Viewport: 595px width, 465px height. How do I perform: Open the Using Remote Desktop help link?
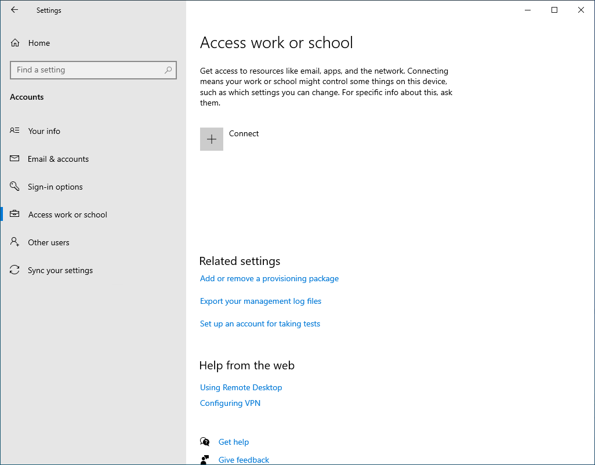pyautogui.click(x=241, y=387)
